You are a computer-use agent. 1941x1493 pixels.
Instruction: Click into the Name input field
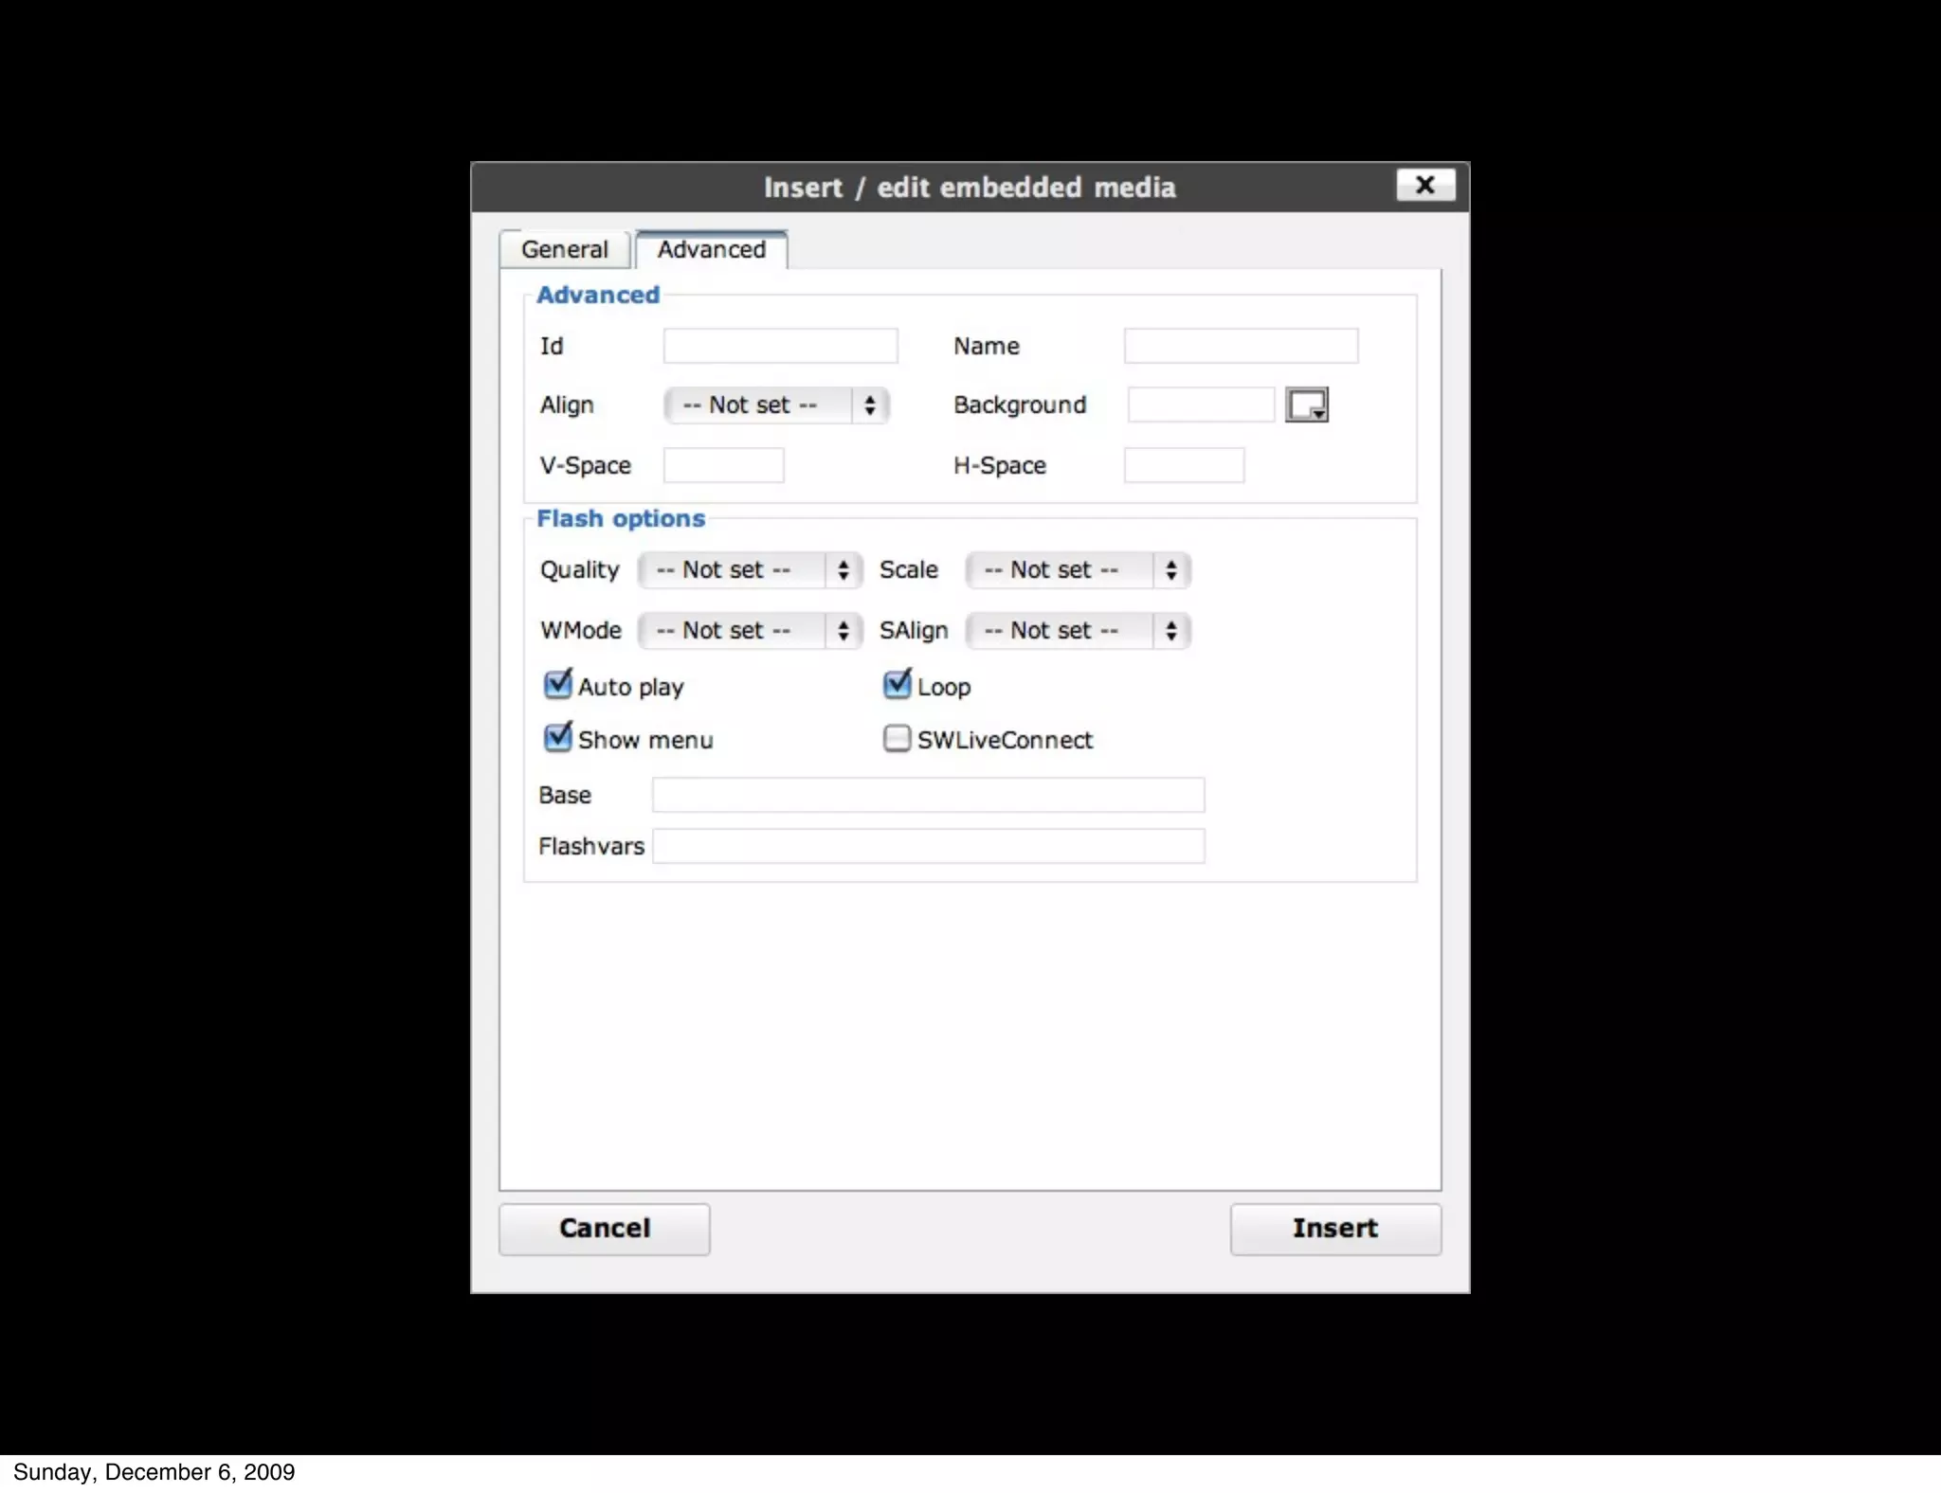[1241, 346]
